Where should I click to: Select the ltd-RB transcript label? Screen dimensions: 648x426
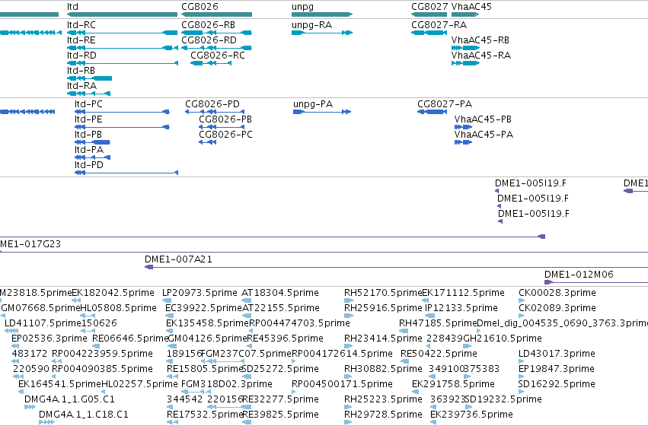point(81,71)
